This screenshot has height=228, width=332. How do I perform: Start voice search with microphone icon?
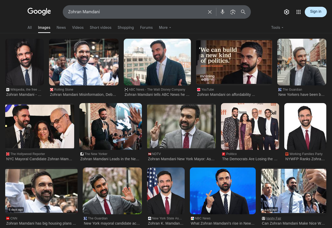(x=223, y=12)
